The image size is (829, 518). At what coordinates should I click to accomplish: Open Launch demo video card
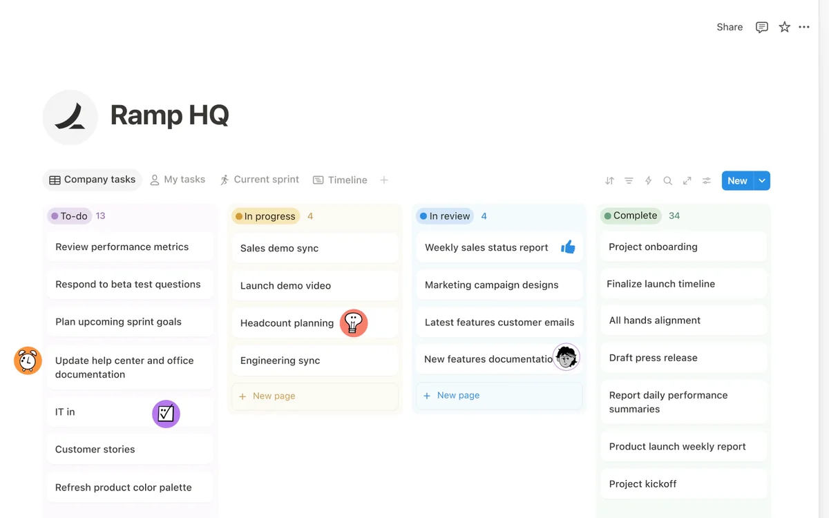(x=315, y=285)
